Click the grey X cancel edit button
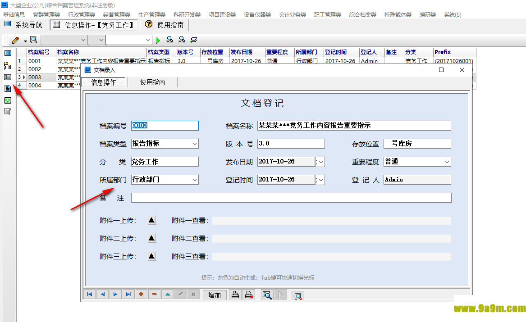 [193, 294]
